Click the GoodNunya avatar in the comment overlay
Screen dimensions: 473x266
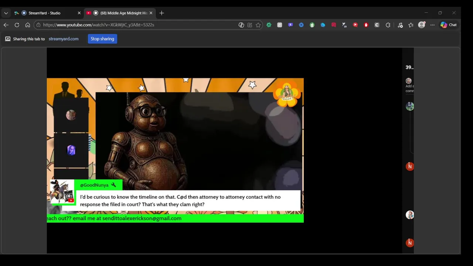[62, 192]
